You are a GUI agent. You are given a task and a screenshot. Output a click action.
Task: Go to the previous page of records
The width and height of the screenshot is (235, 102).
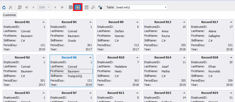click(33, 7)
